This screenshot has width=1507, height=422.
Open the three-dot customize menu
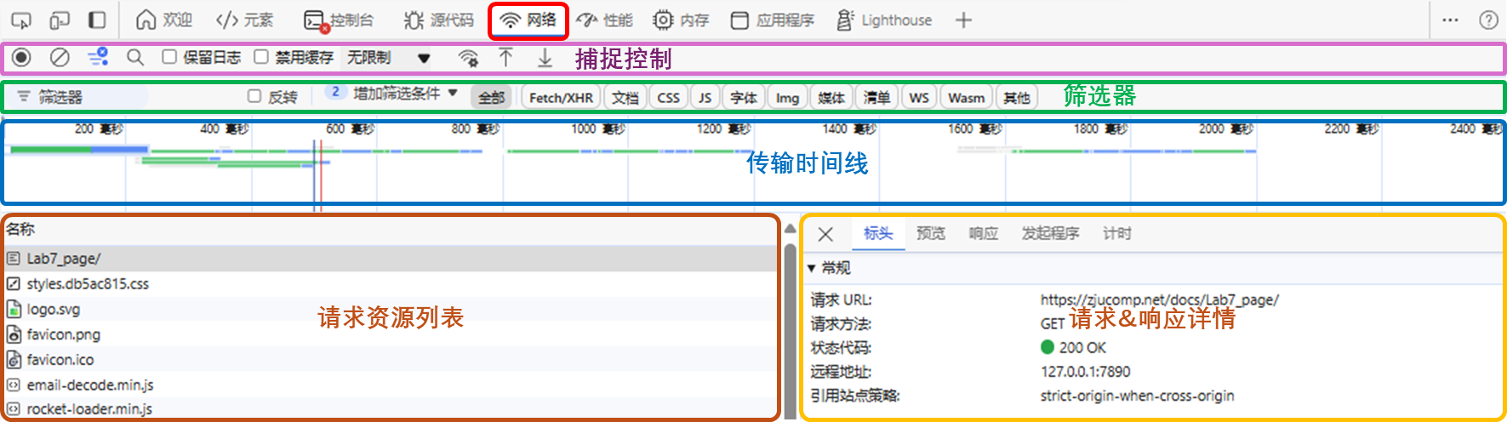(1451, 20)
